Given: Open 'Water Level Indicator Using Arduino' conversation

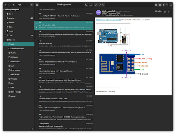Looking at the screenshot, I should [x=64, y=108].
